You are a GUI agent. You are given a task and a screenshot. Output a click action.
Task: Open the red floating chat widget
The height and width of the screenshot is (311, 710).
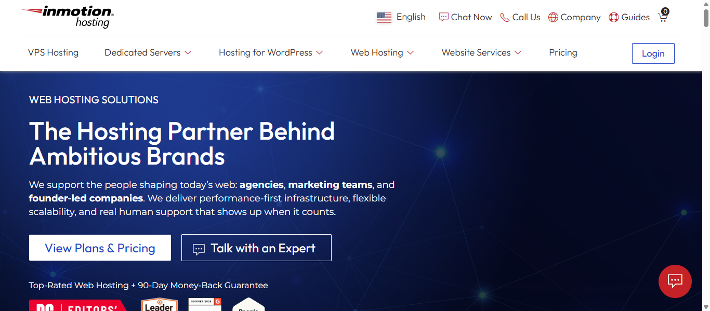click(675, 281)
